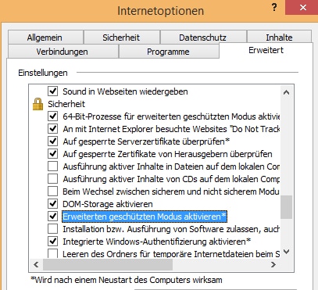Image resolution: width=318 pixels, height=290 pixels.
Task: Open the Datenschutz tab
Action: (203, 38)
